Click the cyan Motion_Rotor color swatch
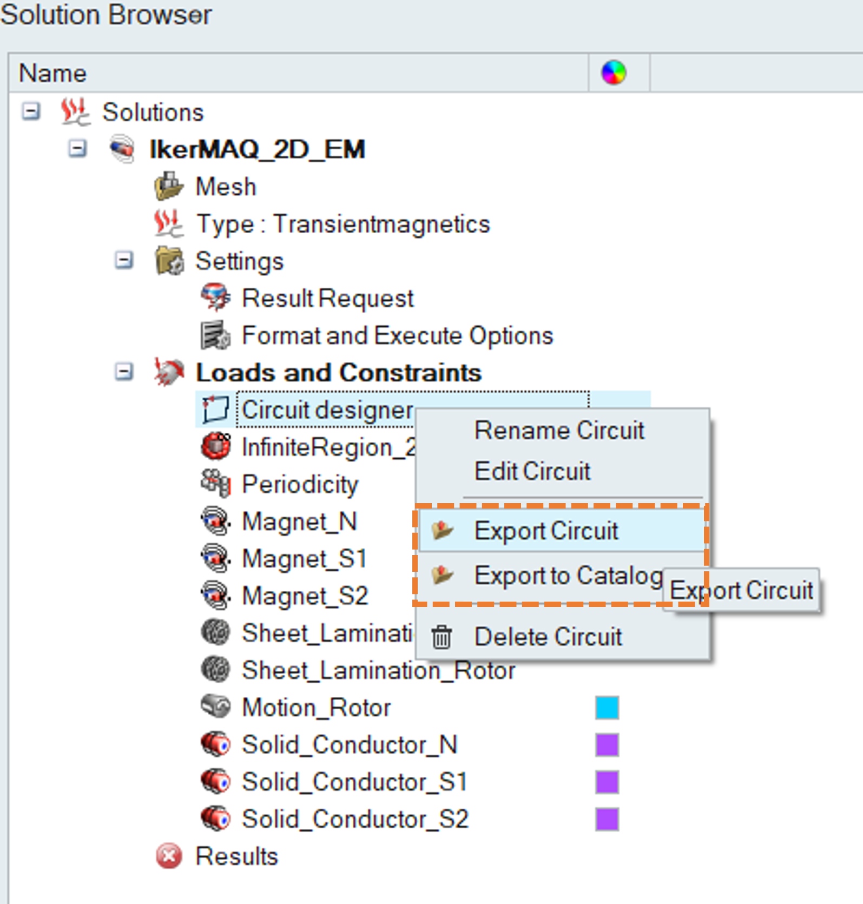 tap(607, 708)
